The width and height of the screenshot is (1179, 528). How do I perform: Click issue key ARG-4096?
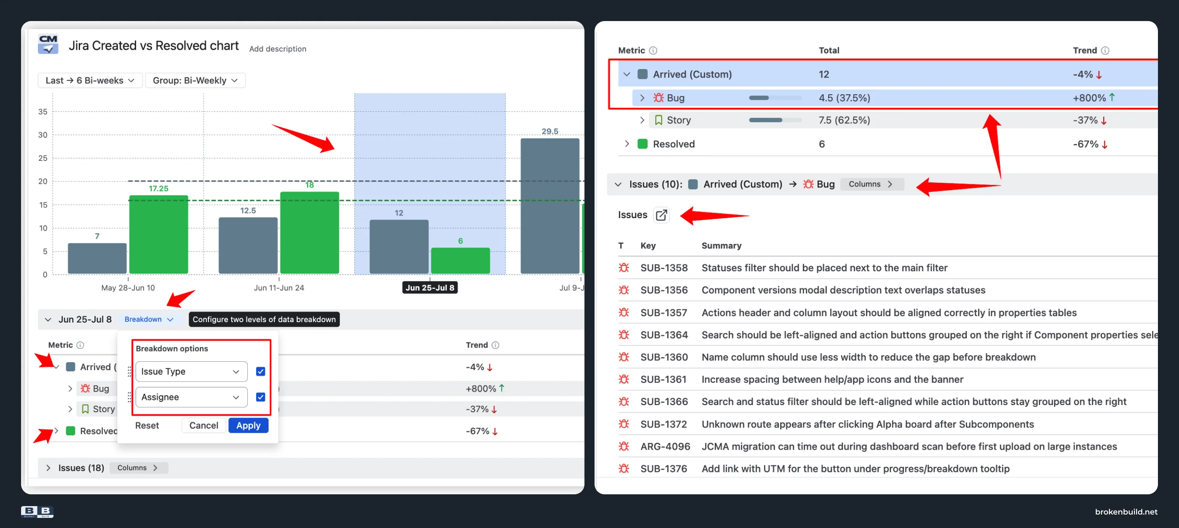(665, 446)
